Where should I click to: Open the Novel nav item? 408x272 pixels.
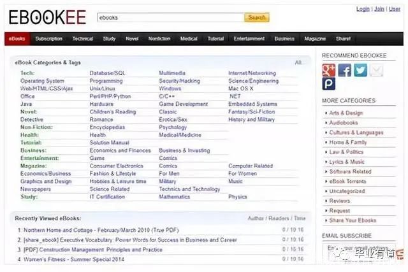[x=132, y=39]
